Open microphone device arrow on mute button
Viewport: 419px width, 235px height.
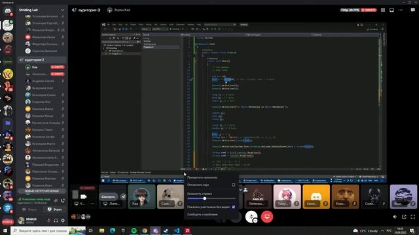pos(255,221)
